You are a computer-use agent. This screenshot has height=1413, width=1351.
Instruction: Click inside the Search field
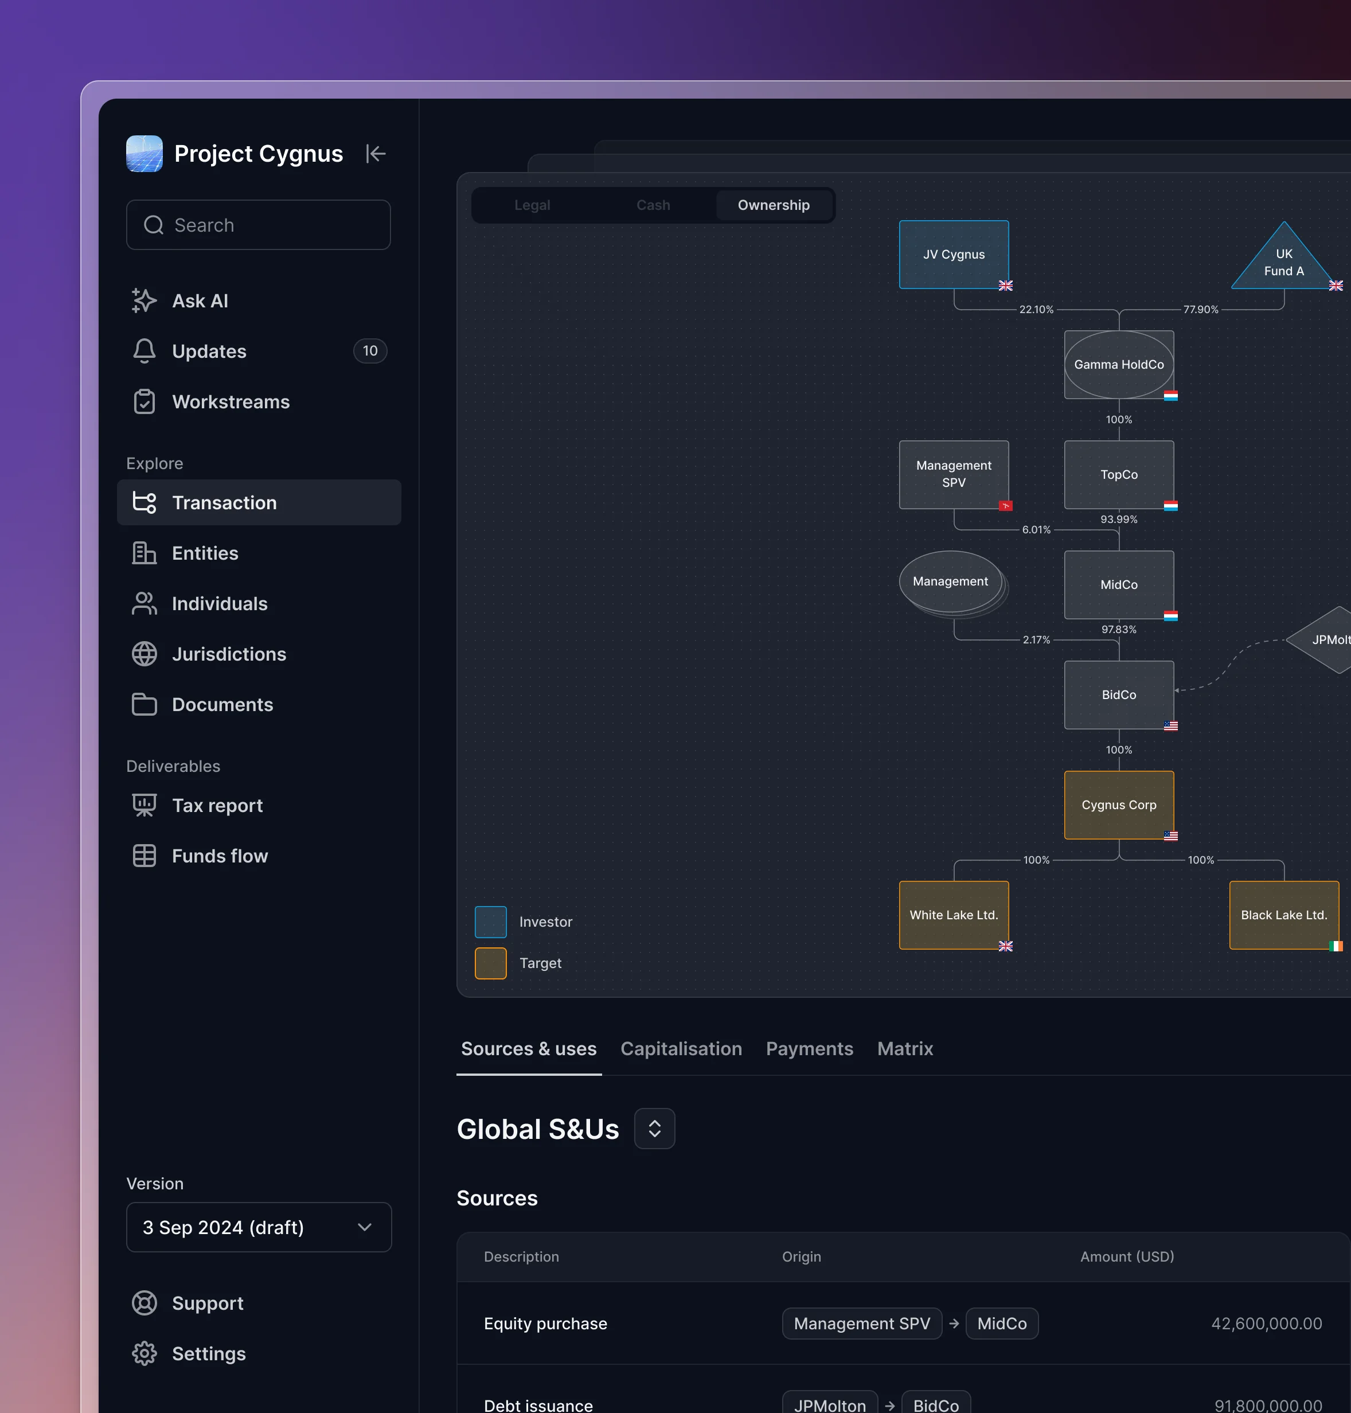point(259,225)
